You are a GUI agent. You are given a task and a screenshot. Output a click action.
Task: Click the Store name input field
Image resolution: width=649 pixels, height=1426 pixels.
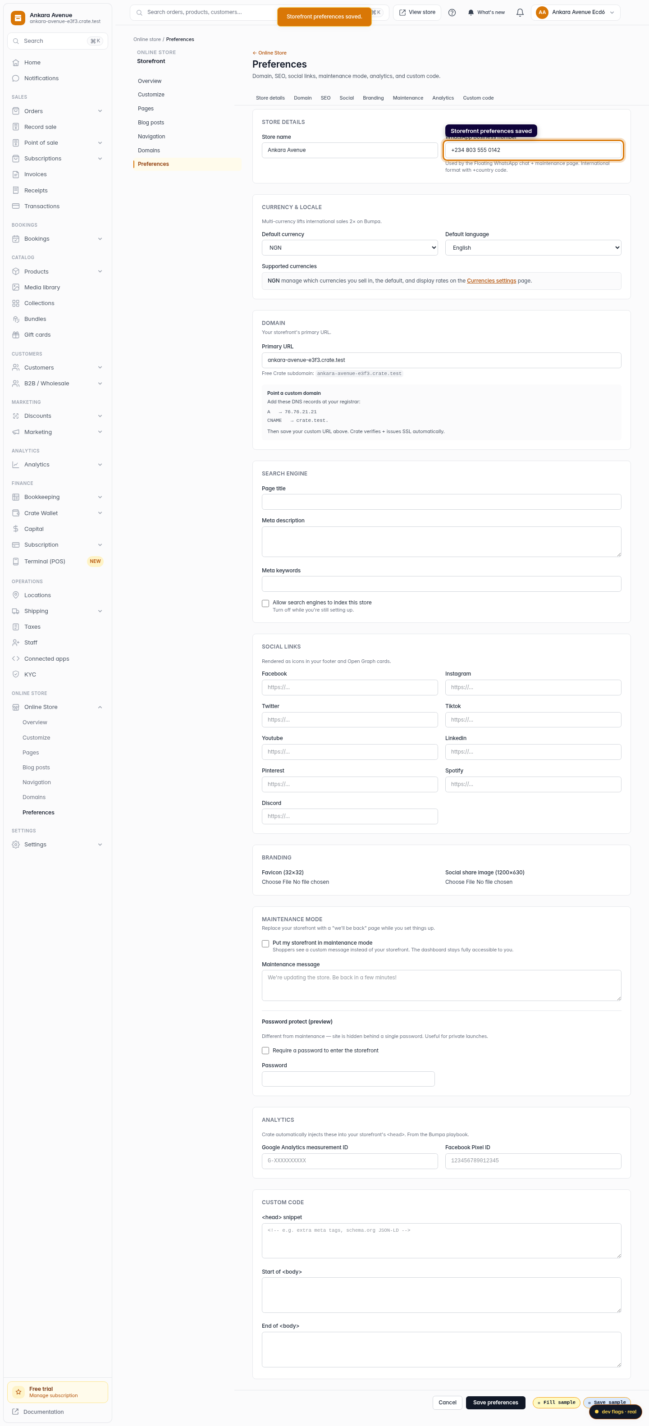pos(350,150)
